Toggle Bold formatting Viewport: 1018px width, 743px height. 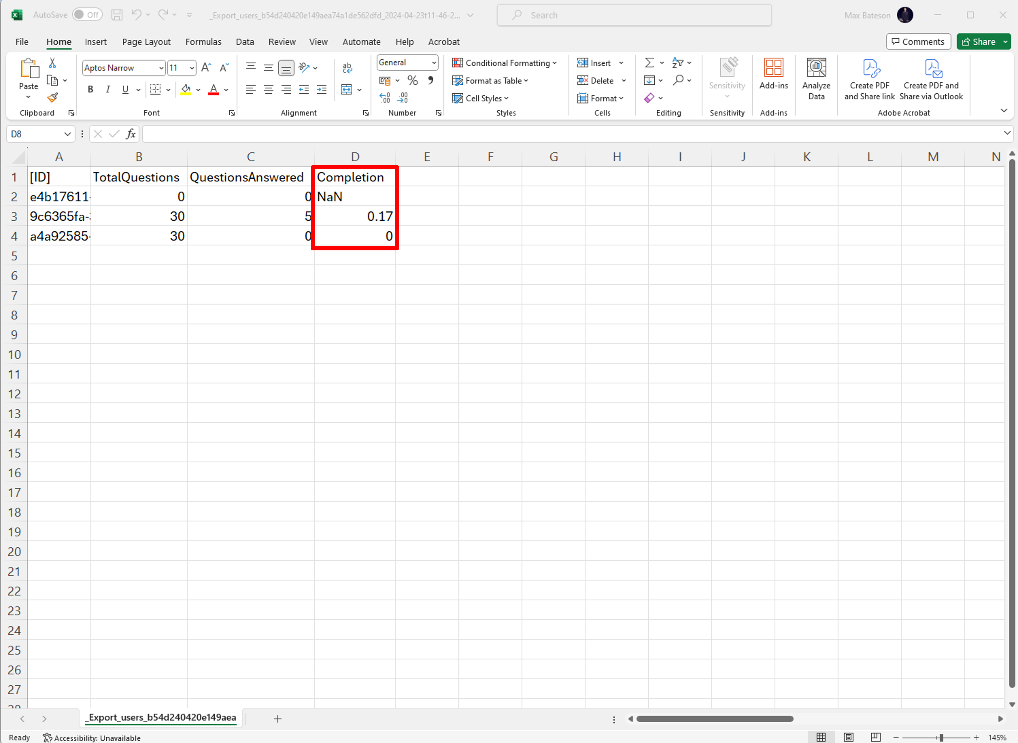coord(90,89)
